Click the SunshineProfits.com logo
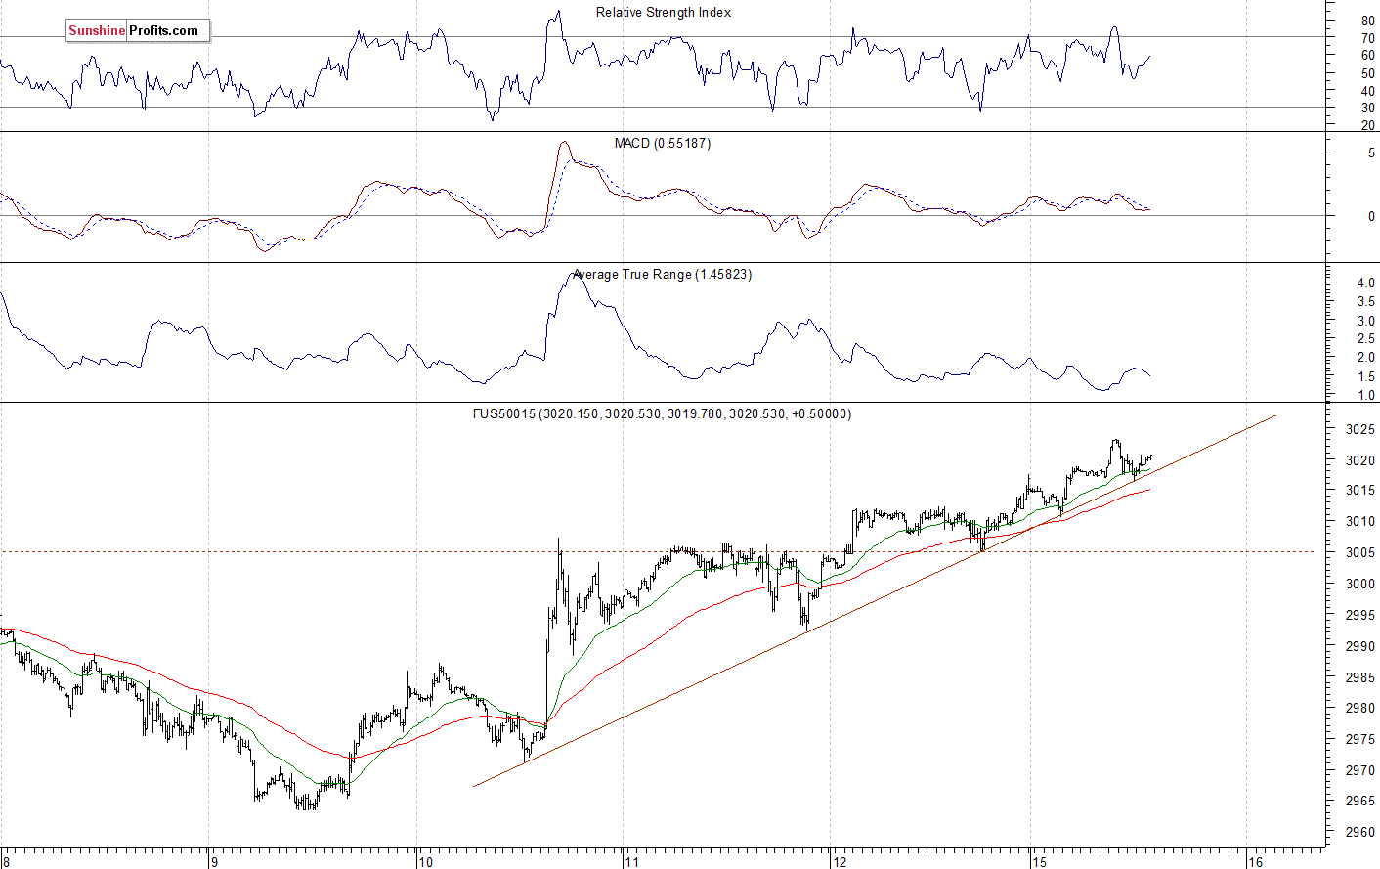The height and width of the screenshot is (869, 1380). click(x=138, y=31)
